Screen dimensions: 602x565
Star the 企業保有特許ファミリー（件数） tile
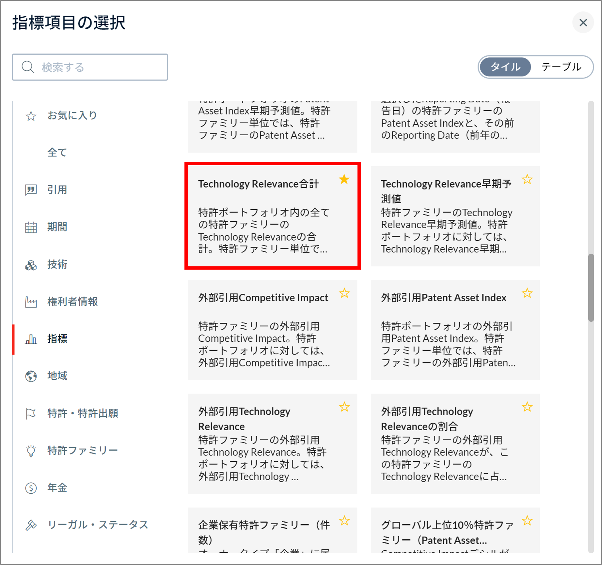[x=344, y=521]
